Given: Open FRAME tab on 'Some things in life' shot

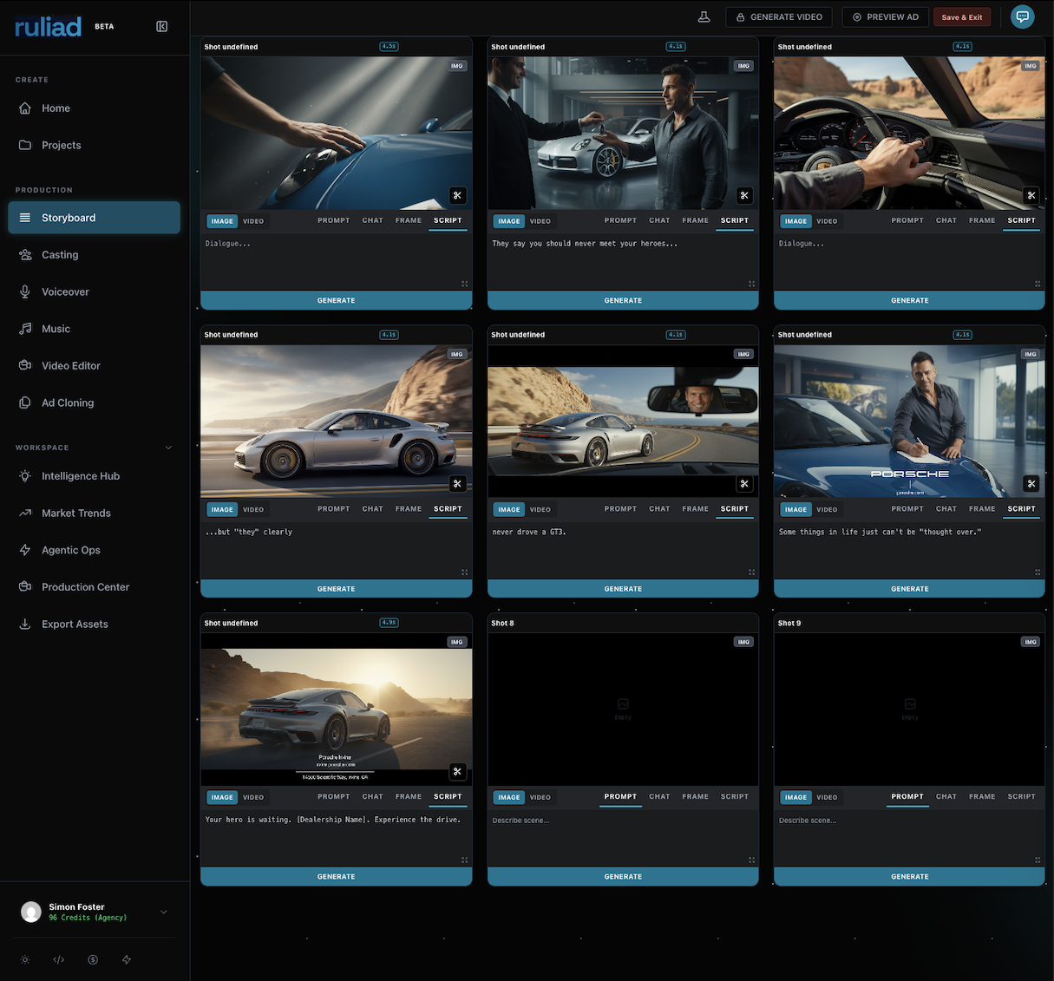Looking at the screenshot, I should pyautogui.click(x=982, y=508).
